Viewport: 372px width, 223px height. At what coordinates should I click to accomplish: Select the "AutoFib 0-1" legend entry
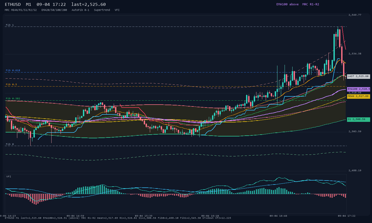[81, 10]
